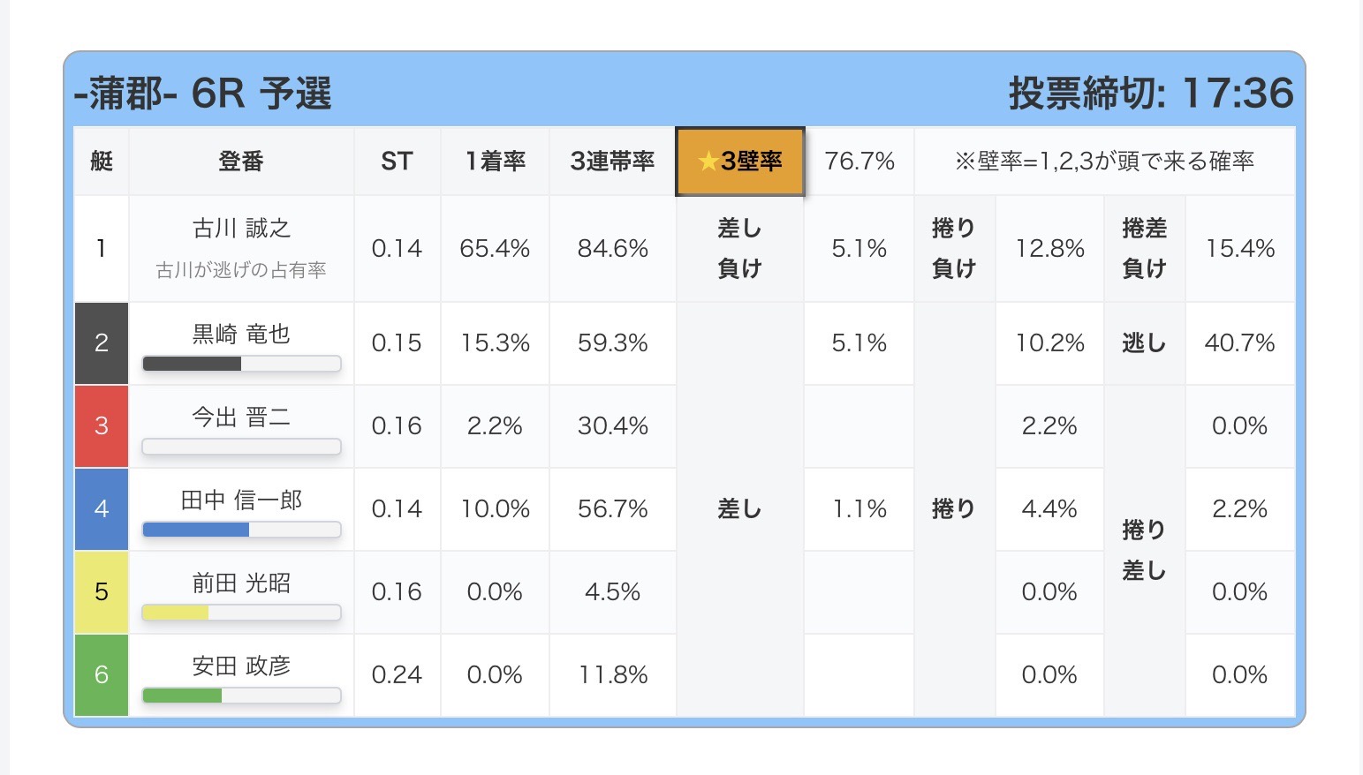Click boat number 3 red badge
The width and height of the screenshot is (1363, 775).
[102, 426]
